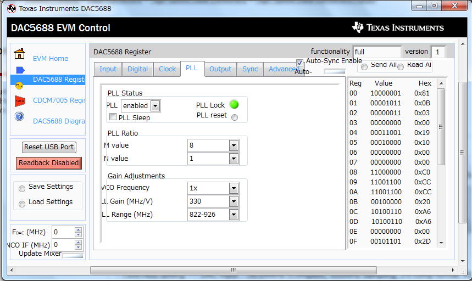Open the M value dropdown
Screen dimensions: 472x281
point(234,145)
